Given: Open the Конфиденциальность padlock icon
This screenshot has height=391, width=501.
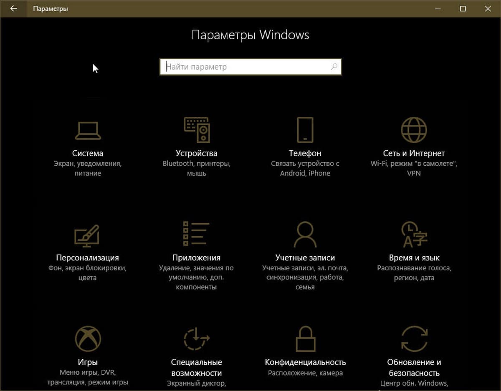Looking at the screenshot, I should pos(305,338).
